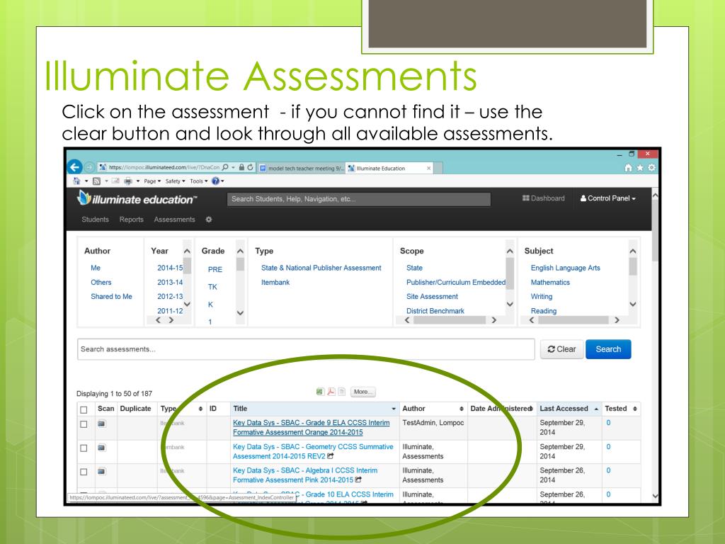Image resolution: width=725 pixels, height=544 pixels.
Task: Open the Control Panel dropdown
Action: [608, 198]
